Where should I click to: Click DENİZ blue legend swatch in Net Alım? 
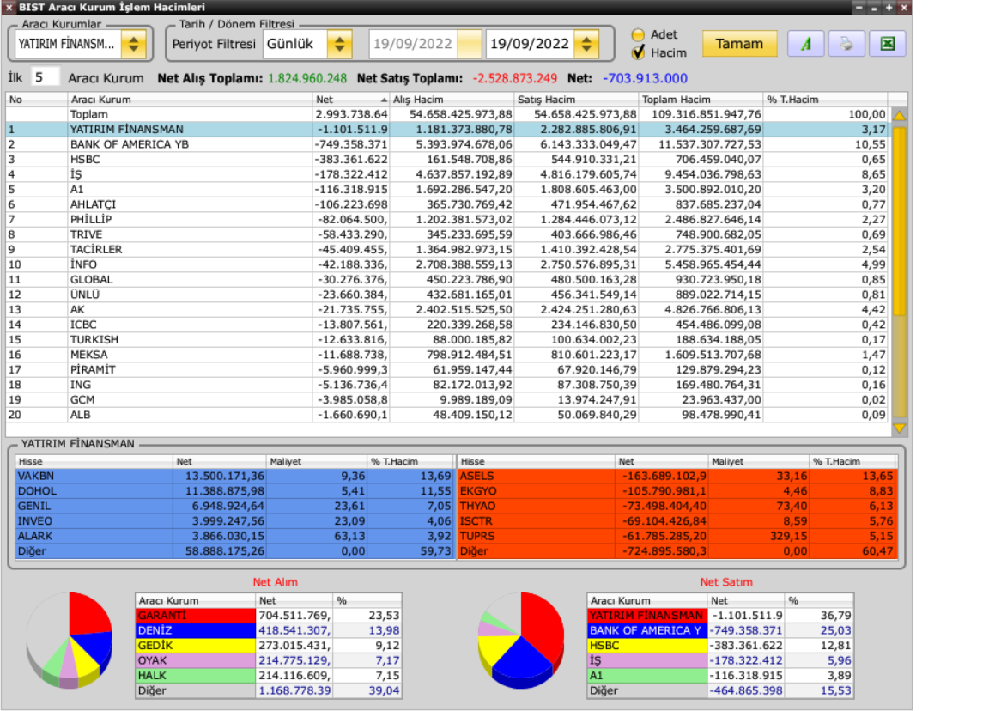point(196,630)
